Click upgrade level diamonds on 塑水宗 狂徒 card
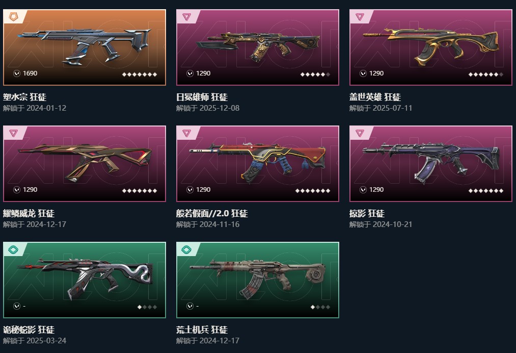The height and width of the screenshot is (353, 516). point(140,74)
